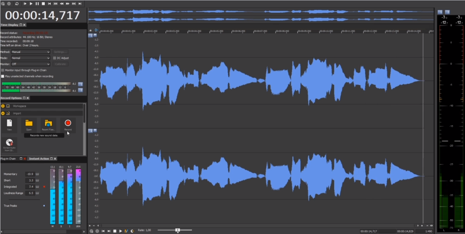Click the Open folder icon in the Import section
Viewport: 465px width, 234px height.
29,125
